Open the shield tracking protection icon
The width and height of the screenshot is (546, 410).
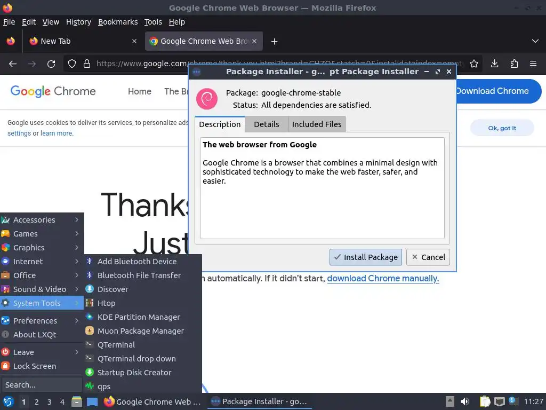72,64
